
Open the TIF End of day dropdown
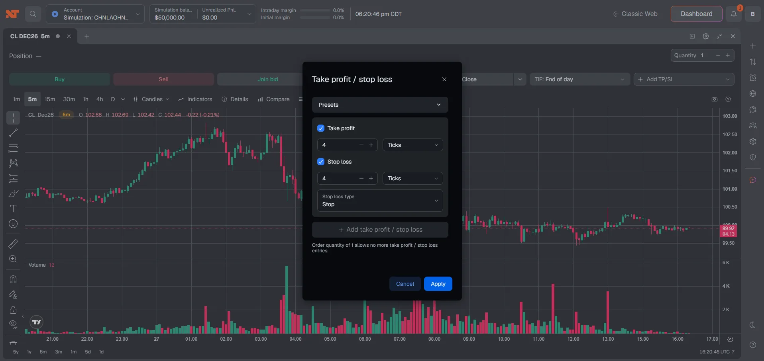pyautogui.click(x=579, y=79)
